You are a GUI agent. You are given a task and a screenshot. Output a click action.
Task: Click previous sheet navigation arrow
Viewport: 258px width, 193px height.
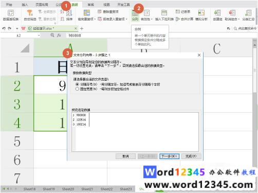coord(8,189)
